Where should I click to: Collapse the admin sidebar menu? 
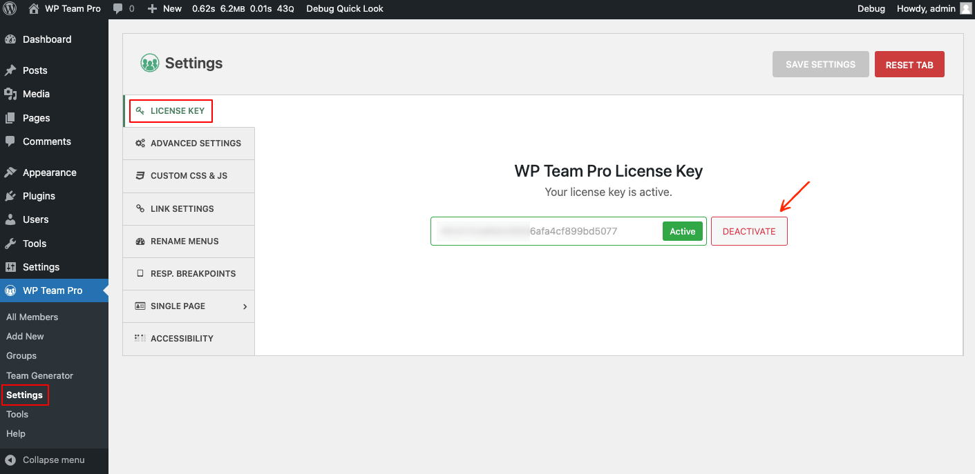54,460
